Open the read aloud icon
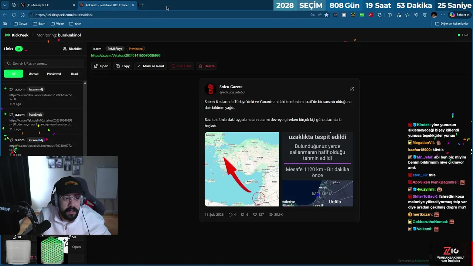 click(x=319, y=15)
